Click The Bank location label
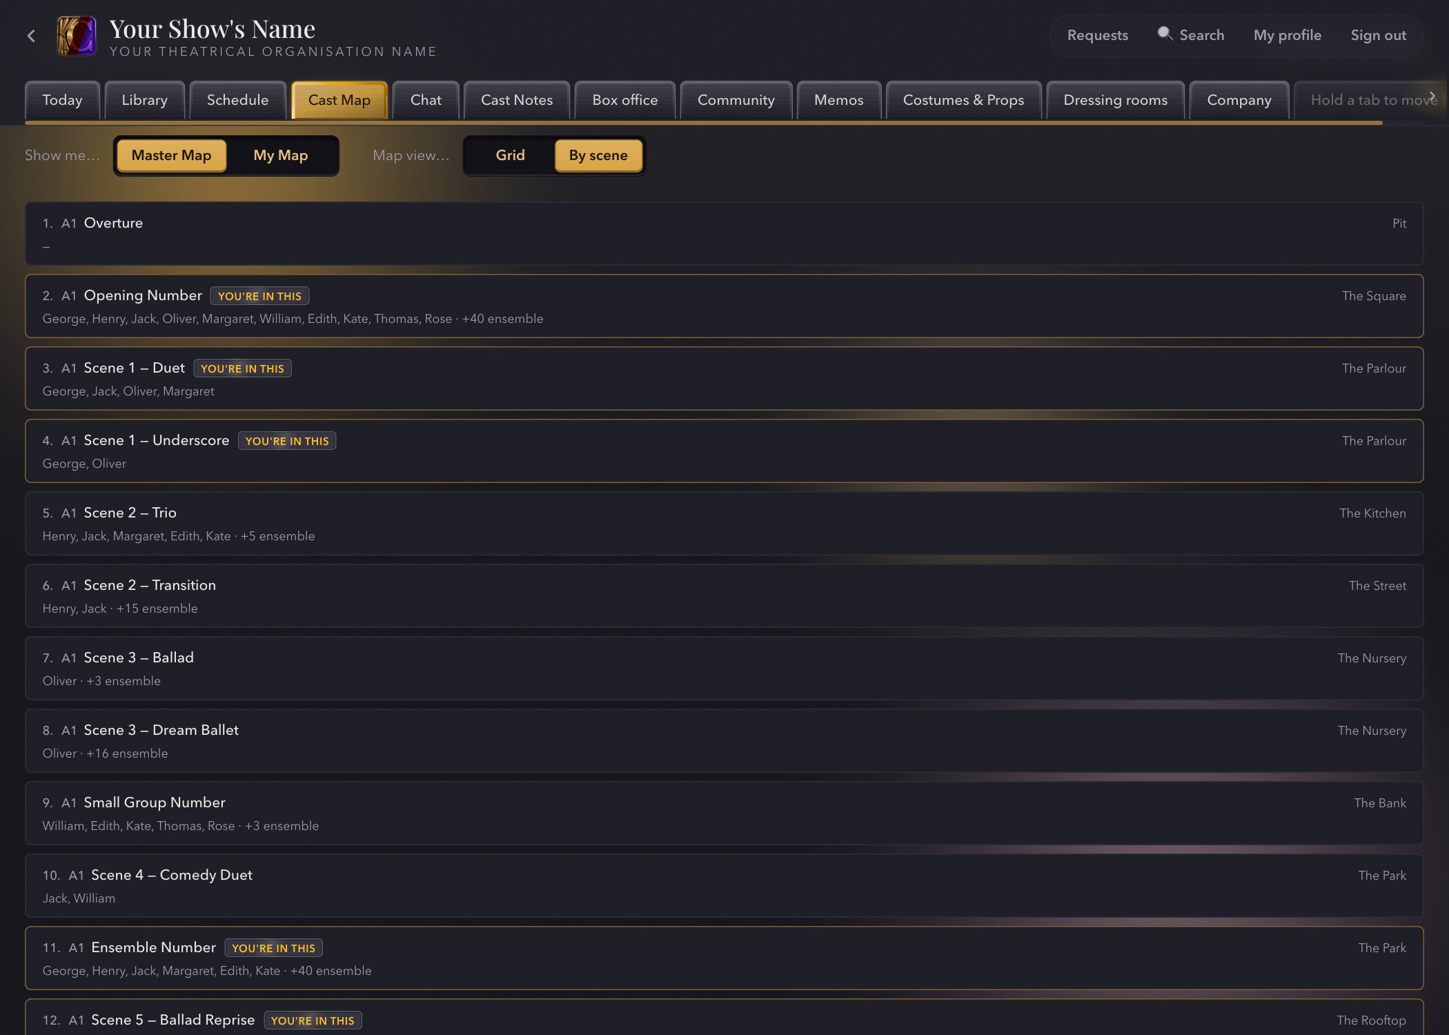This screenshot has width=1449, height=1035. [x=1379, y=802]
